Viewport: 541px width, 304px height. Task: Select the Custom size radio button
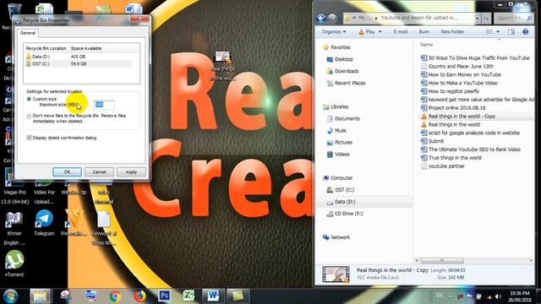(x=29, y=99)
